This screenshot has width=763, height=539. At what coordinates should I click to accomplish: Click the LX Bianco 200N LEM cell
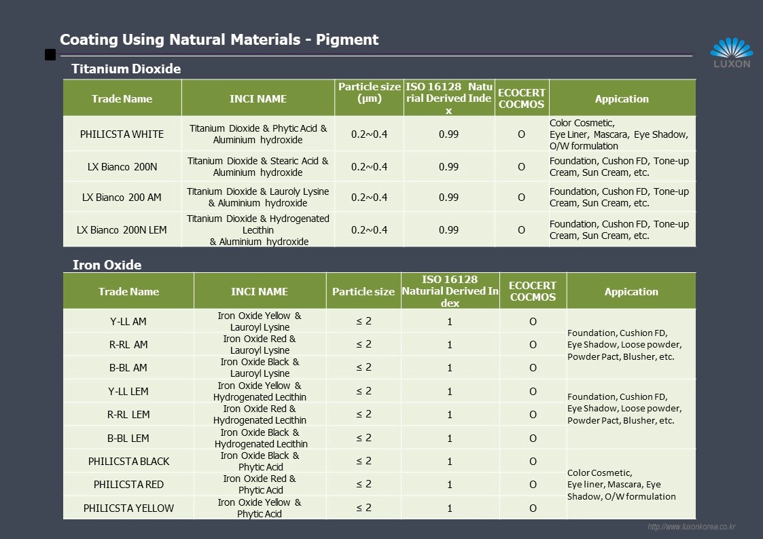122,229
